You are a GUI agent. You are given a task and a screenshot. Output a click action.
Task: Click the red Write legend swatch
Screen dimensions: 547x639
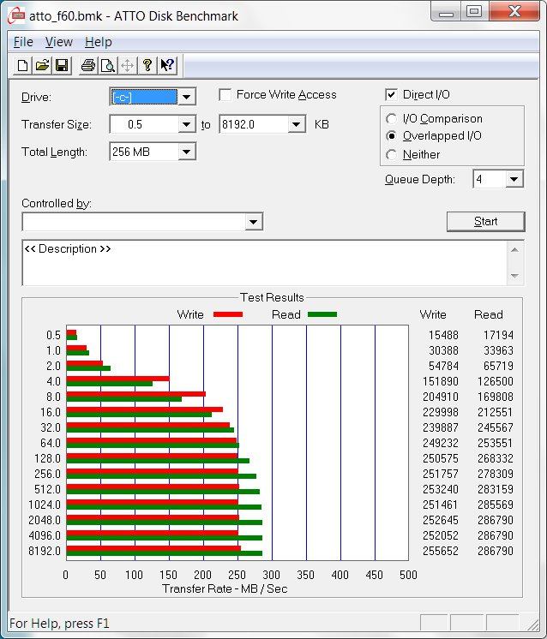coord(228,314)
